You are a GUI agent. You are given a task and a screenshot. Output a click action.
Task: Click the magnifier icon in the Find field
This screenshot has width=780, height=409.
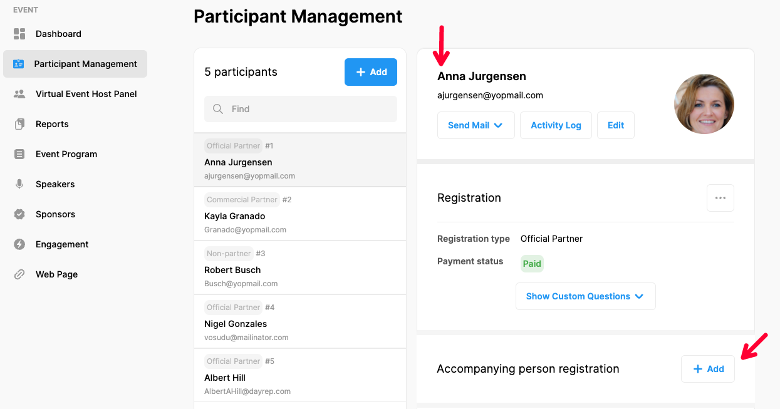click(217, 108)
